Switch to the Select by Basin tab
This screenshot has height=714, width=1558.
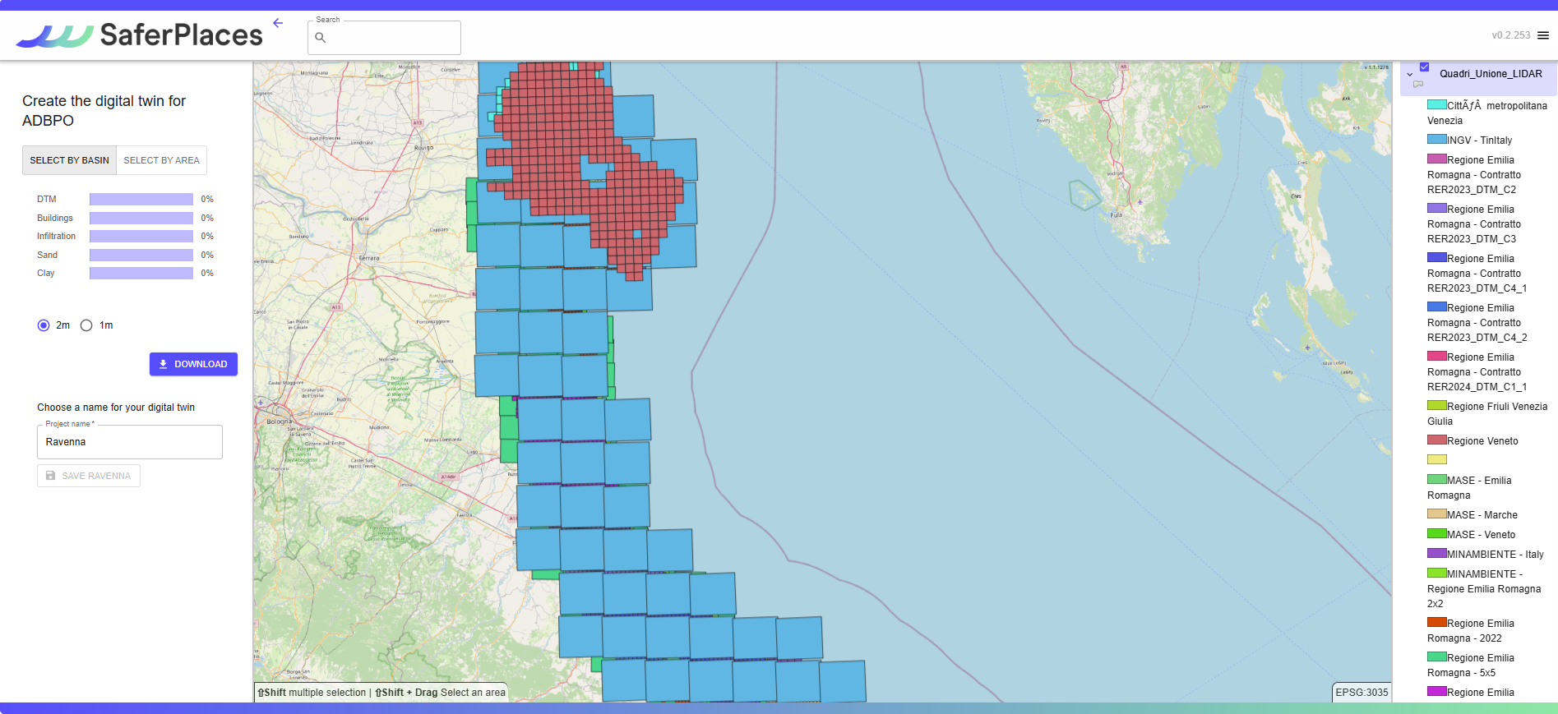point(69,160)
